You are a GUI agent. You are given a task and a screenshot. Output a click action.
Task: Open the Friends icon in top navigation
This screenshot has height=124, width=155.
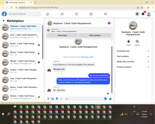[x=62, y=14]
